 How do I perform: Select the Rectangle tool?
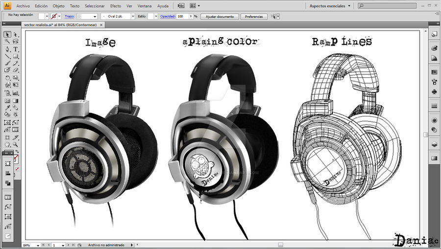(x=16, y=56)
